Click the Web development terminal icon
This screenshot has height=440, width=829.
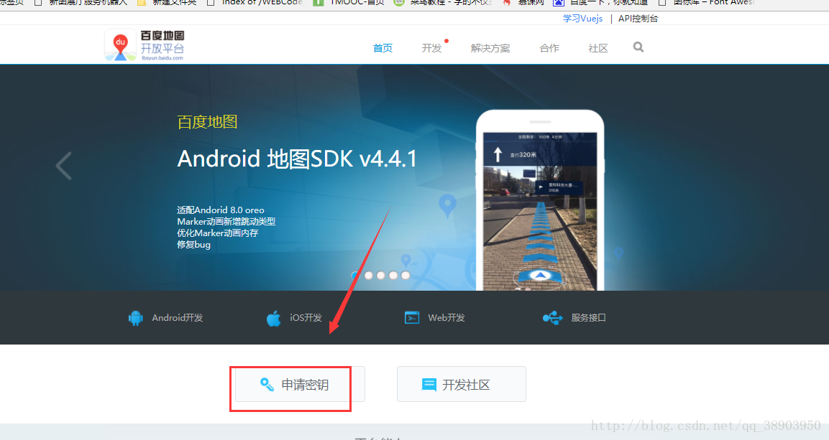coord(412,317)
